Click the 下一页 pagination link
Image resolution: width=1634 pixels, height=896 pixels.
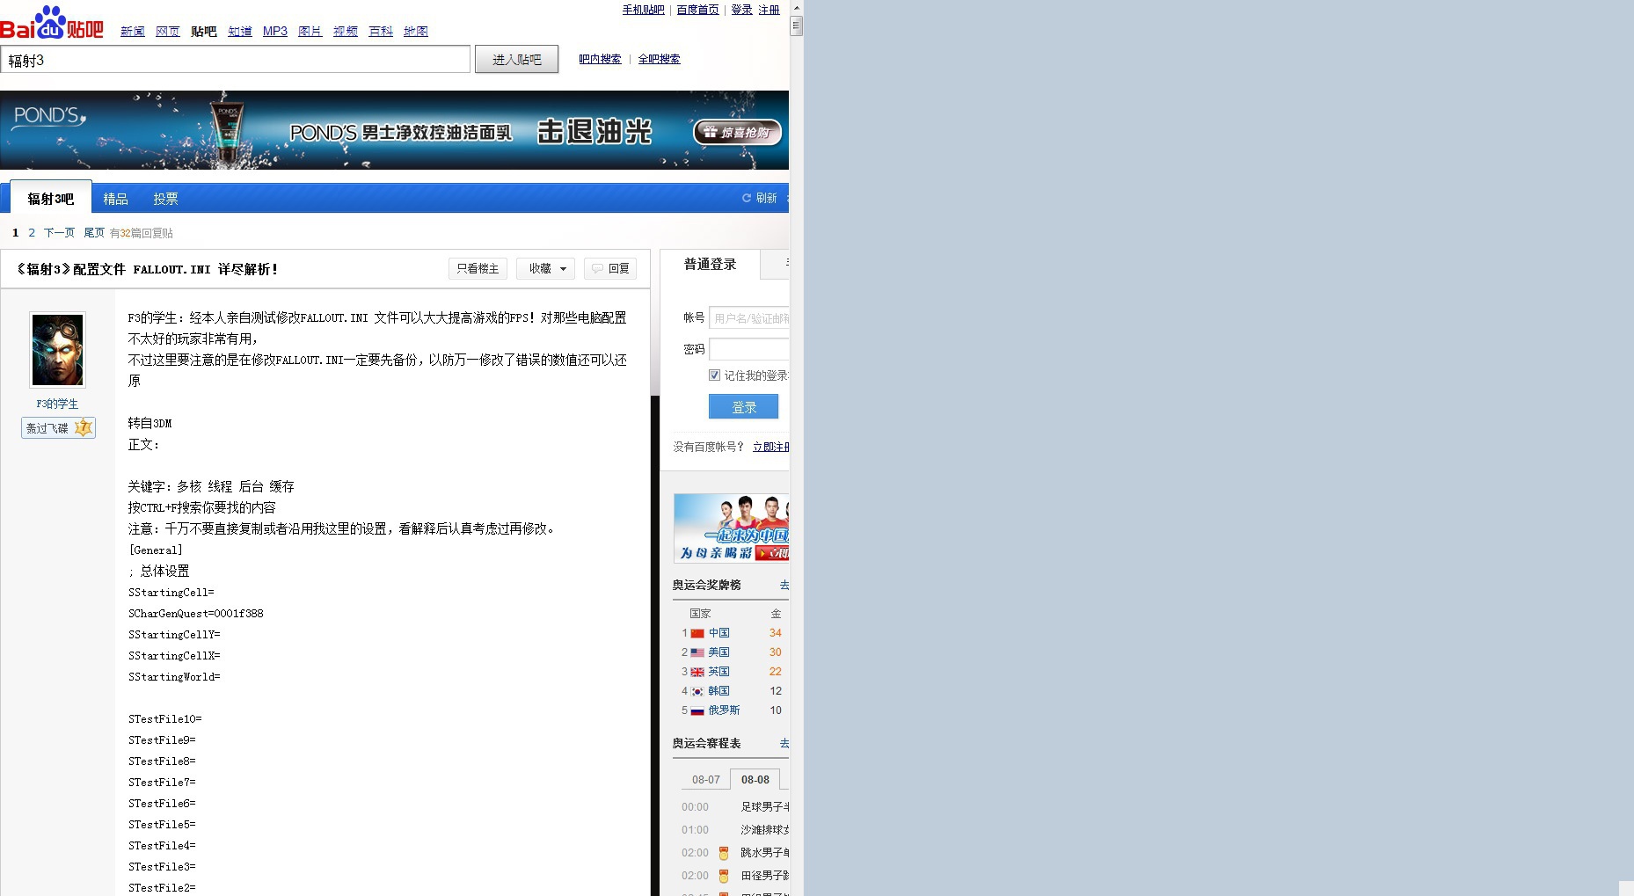coord(60,233)
